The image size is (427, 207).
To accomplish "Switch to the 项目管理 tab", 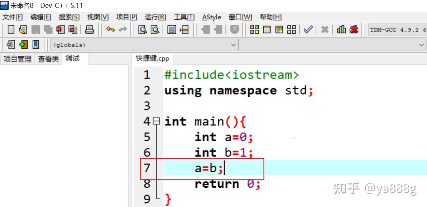I will tap(18, 59).
